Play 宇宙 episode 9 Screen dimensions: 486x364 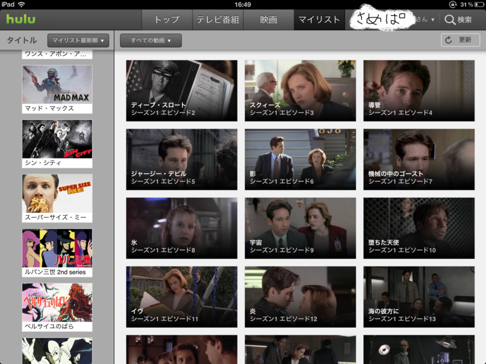click(300, 228)
